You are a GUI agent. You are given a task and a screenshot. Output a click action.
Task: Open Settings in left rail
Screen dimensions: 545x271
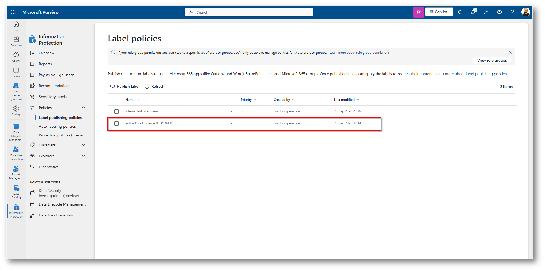[x=16, y=111]
